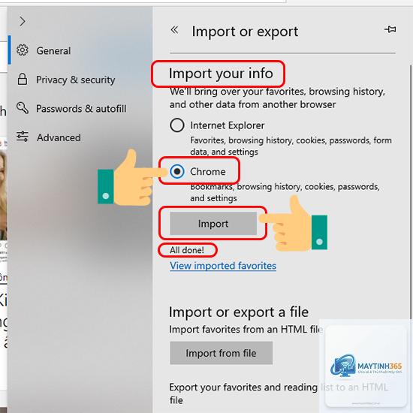Click the settings pane vertical scrollbar

point(410,192)
